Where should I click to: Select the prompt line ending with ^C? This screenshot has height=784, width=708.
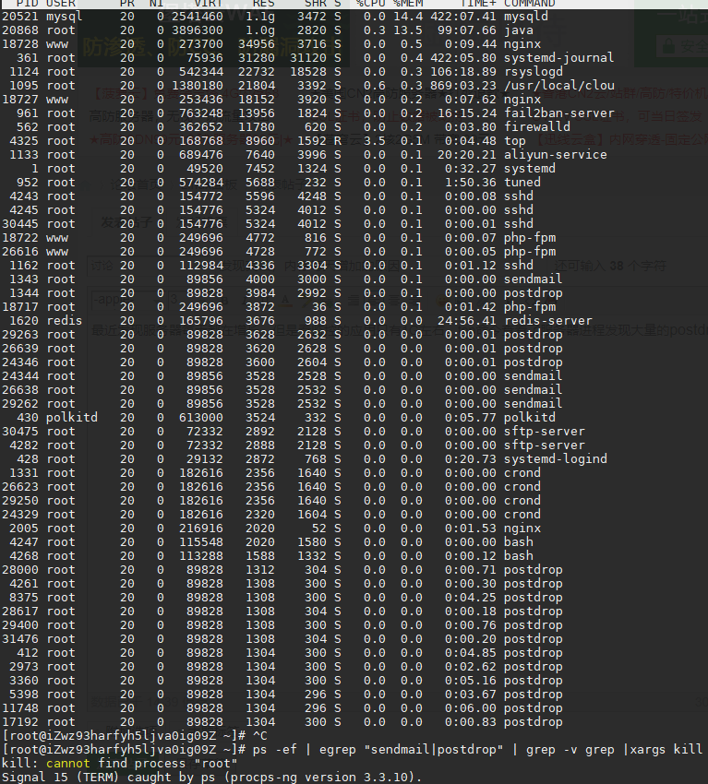point(135,736)
